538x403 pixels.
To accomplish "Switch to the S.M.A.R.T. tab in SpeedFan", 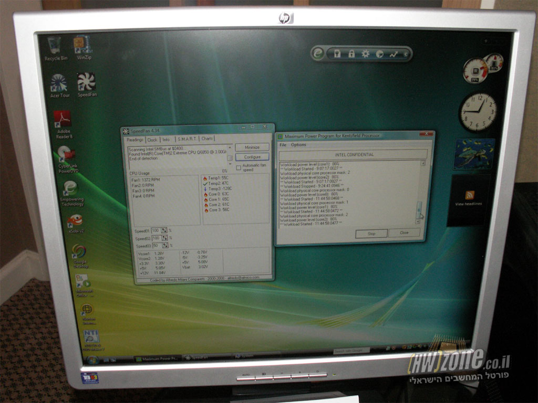I will point(187,139).
